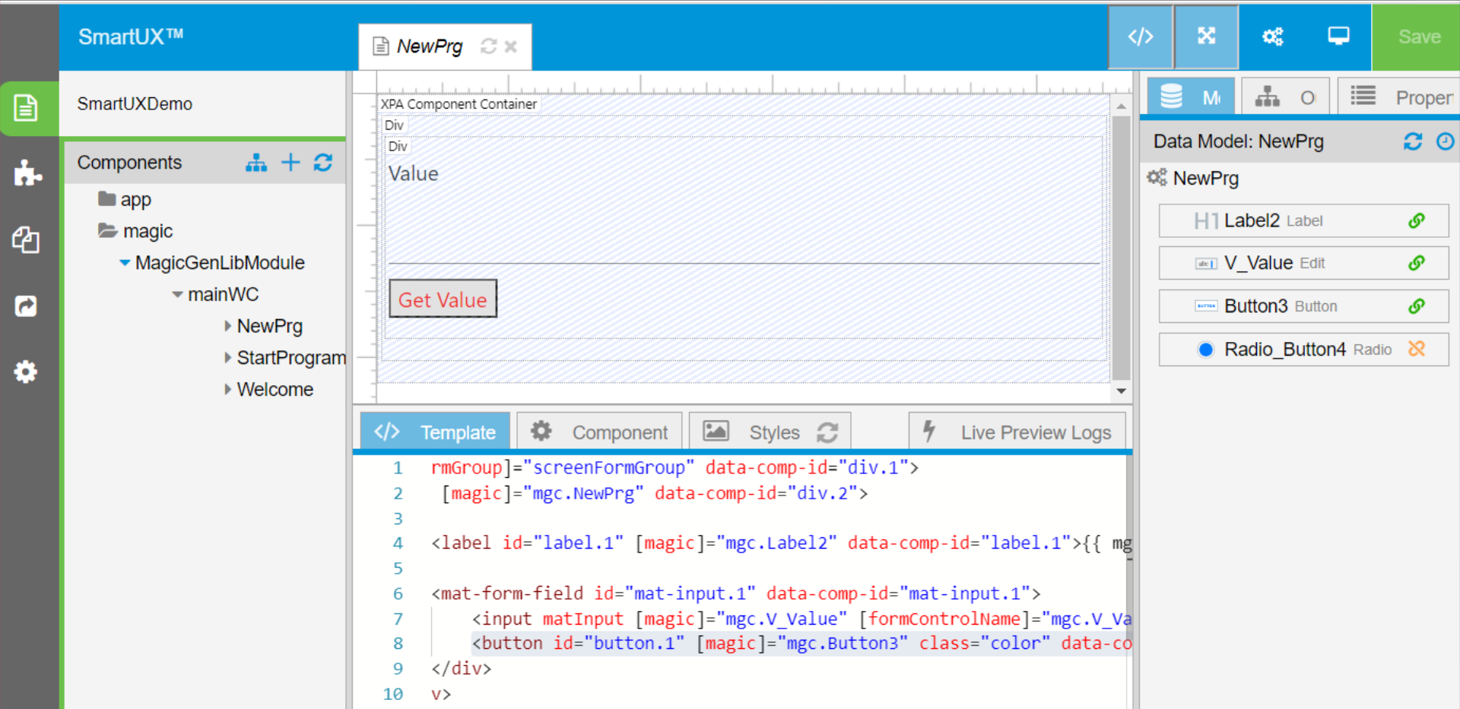Click the monitor preview icon
This screenshot has height=709, width=1460.
coord(1338,36)
